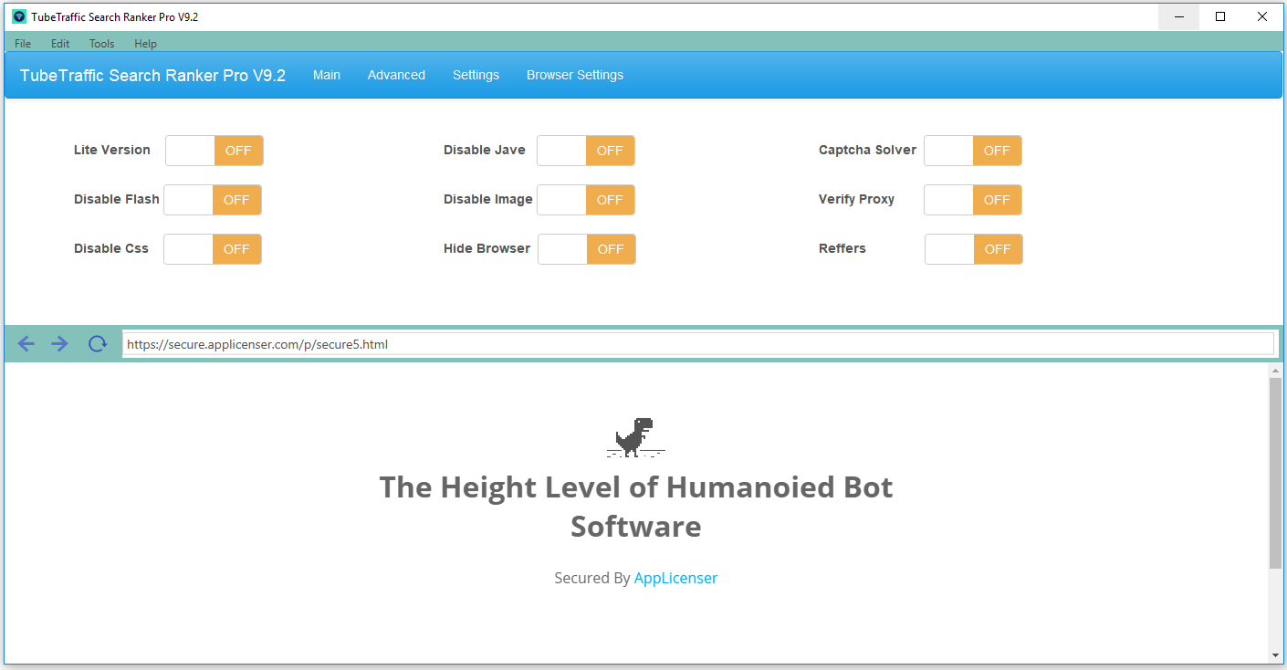Click the app icon in title bar
1287x670 pixels.
coord(19,16)
